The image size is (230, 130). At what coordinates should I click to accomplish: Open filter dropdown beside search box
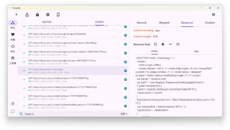click(x=124, y=114)
